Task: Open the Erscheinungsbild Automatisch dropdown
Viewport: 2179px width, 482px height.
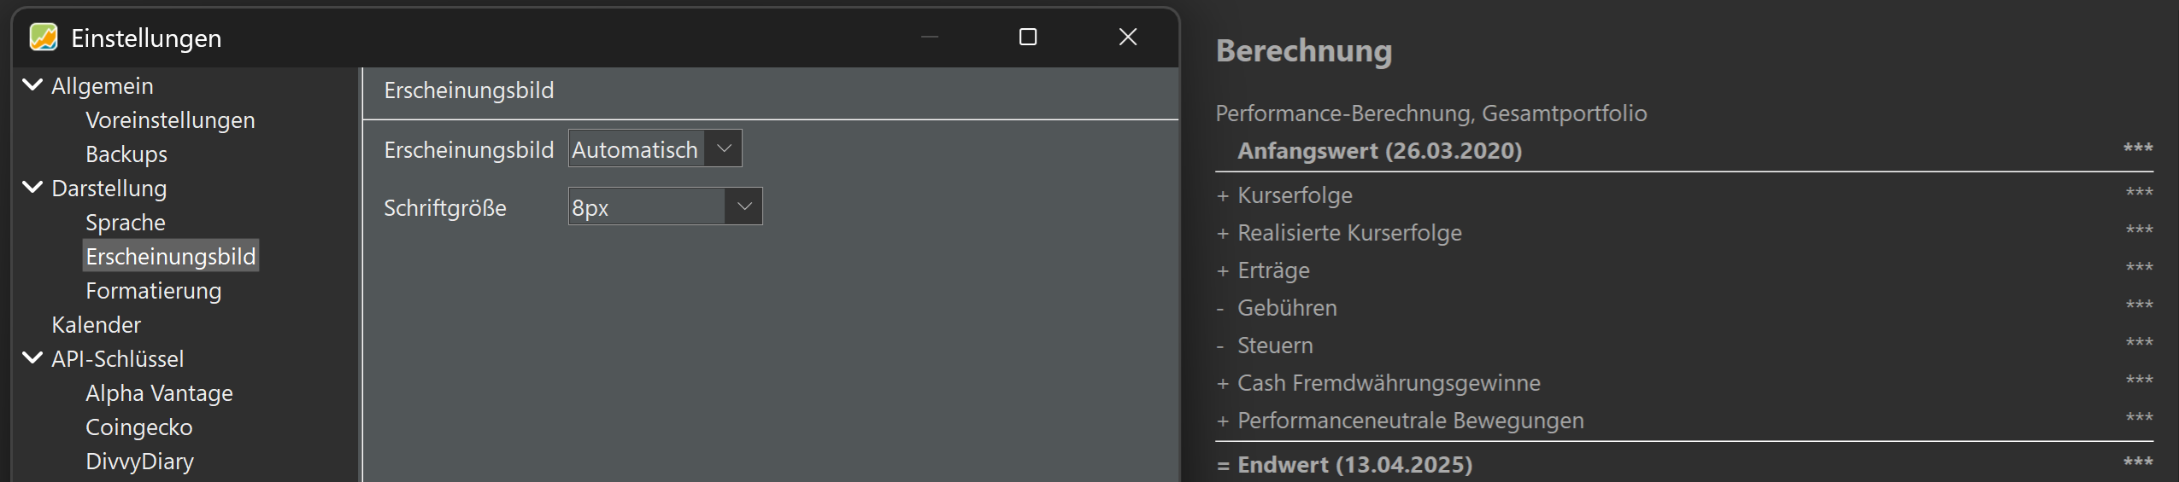Action: [655, 149]
